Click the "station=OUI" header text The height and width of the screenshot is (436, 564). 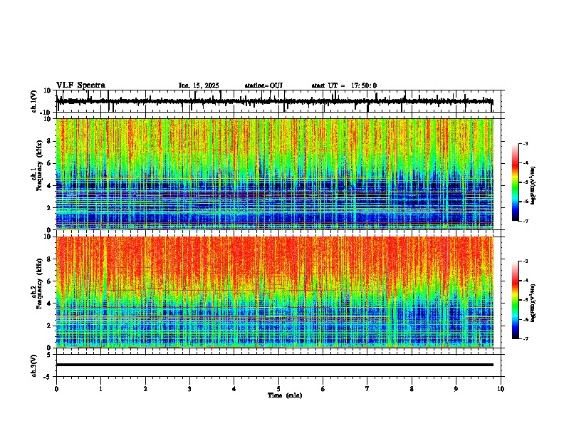coord(263,85)
